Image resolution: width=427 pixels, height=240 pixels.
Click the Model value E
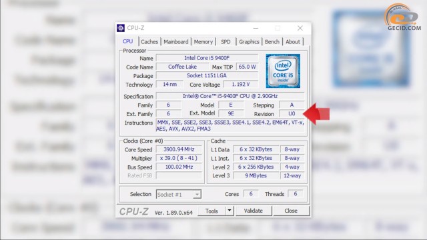tap(231, 105)
